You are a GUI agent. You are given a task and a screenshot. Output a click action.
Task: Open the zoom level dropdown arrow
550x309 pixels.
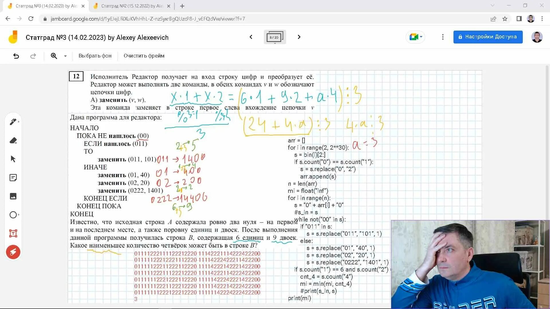coord(65,56)
